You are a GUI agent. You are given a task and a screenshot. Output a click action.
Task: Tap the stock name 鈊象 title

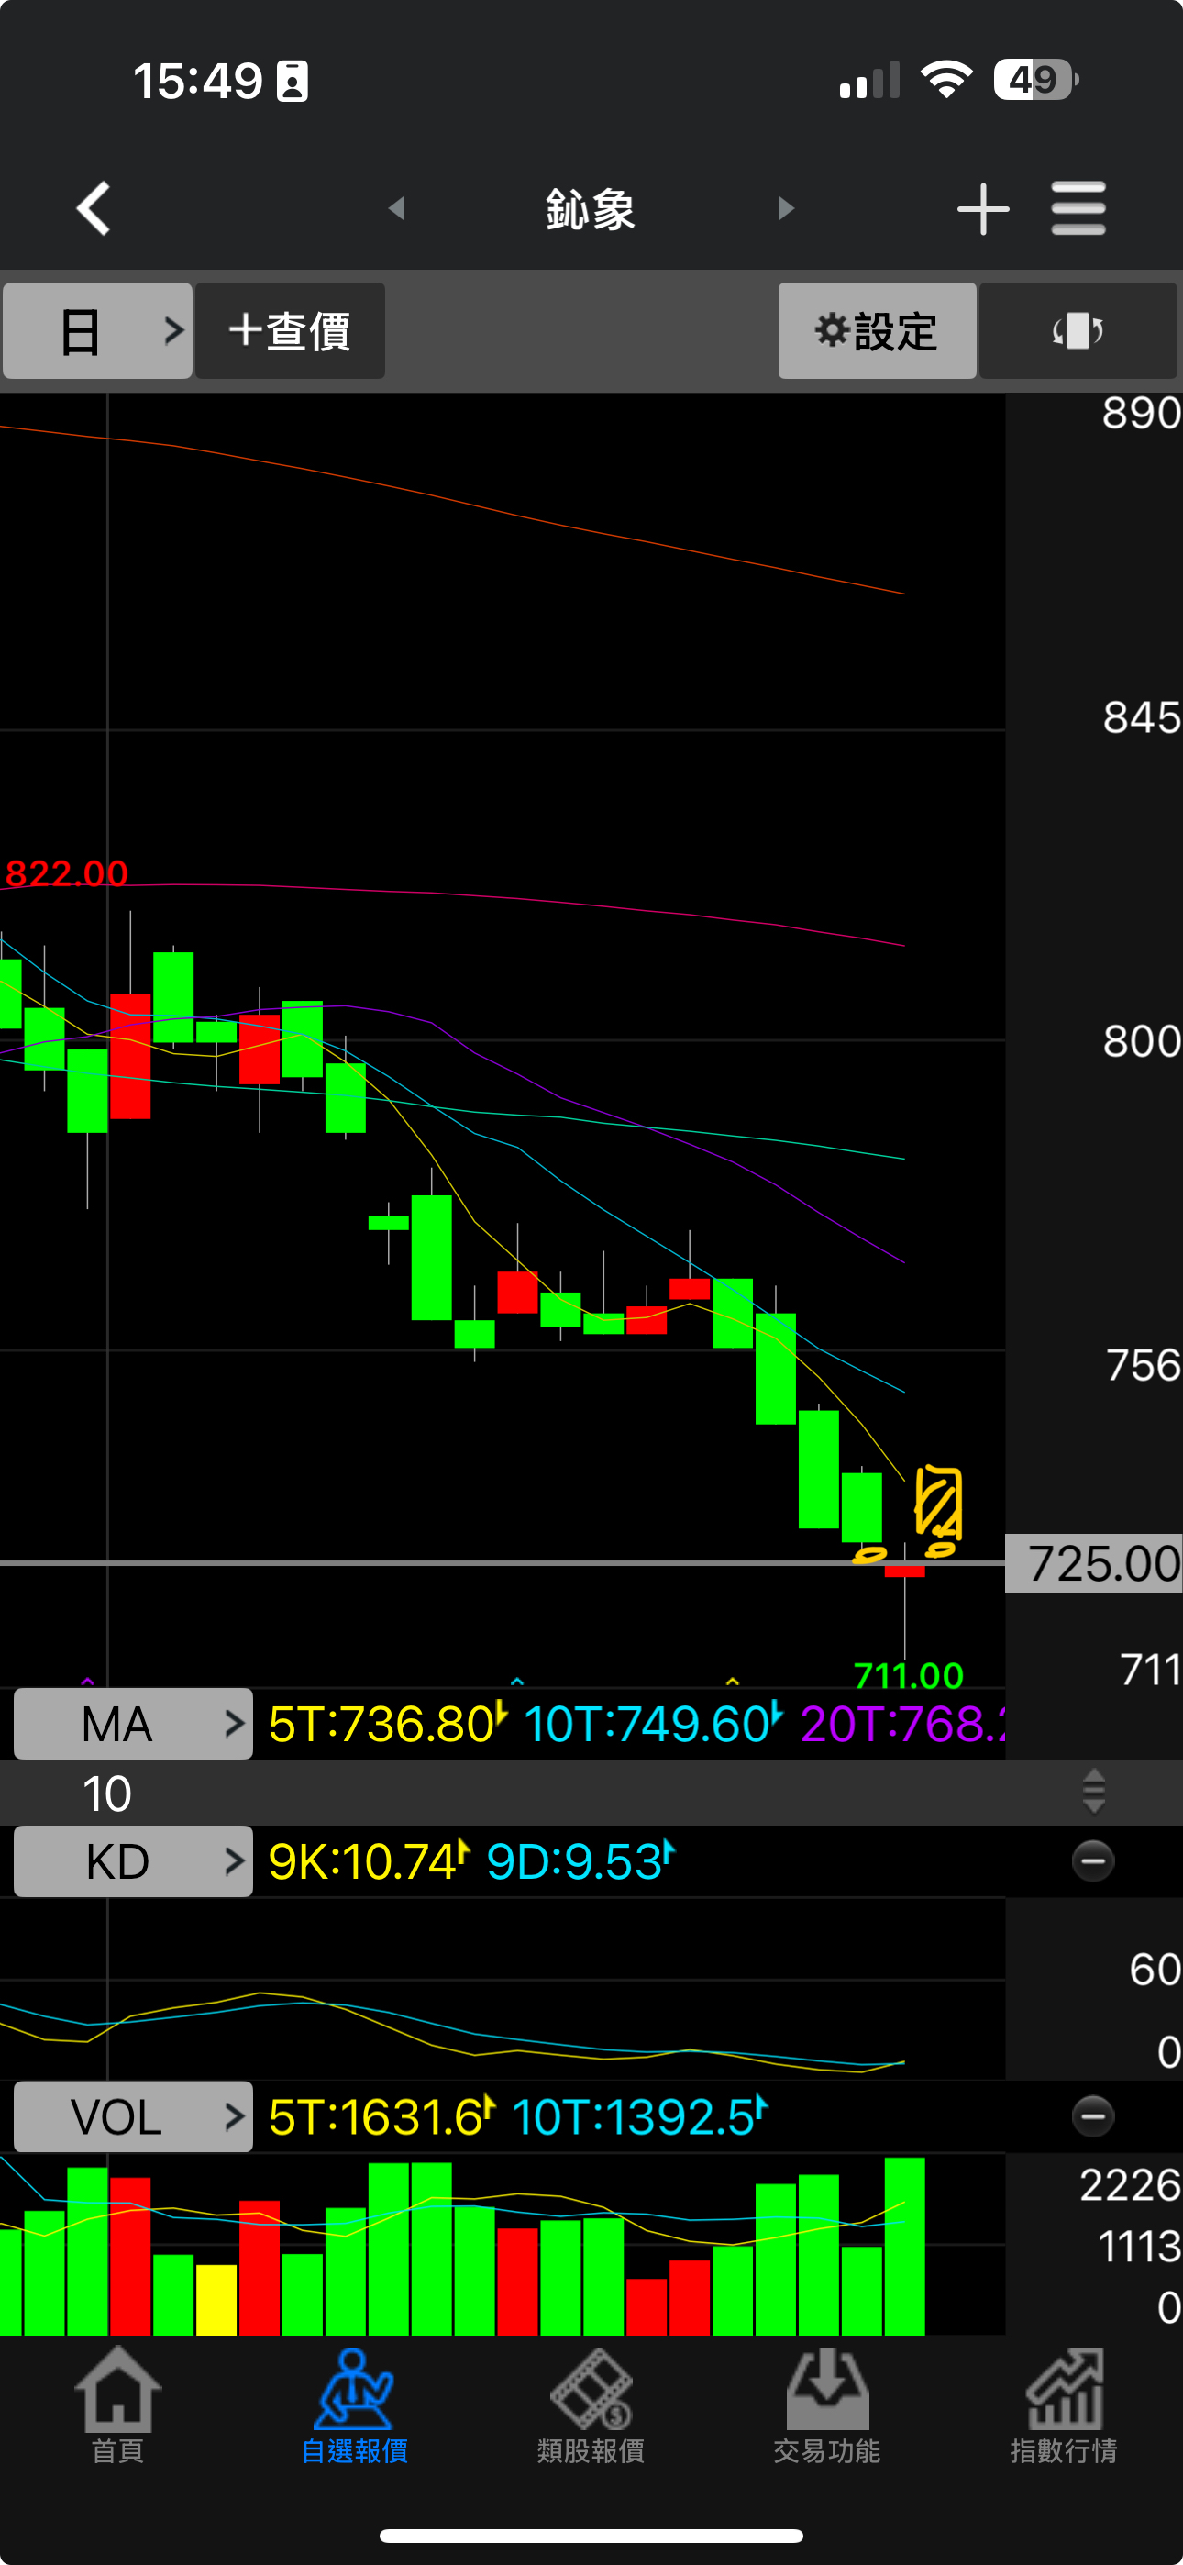(x=591, y=209)
